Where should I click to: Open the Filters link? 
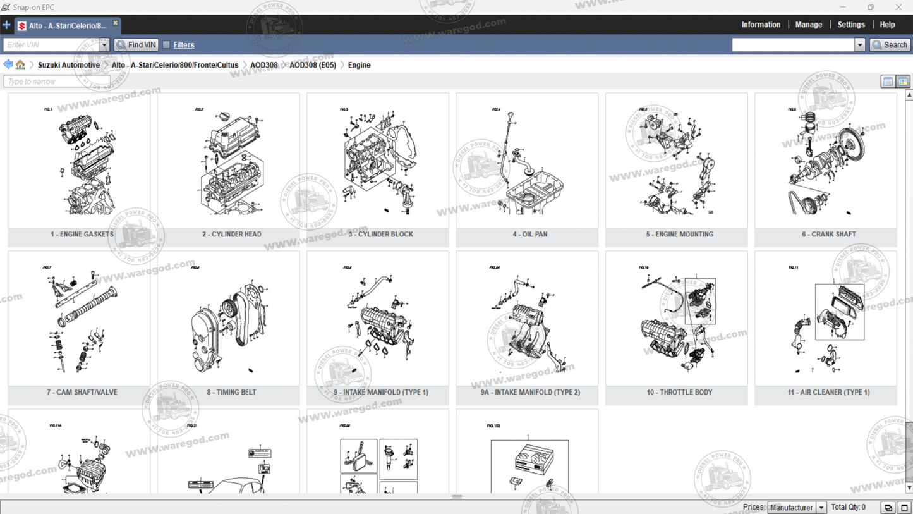coord(184,44)
